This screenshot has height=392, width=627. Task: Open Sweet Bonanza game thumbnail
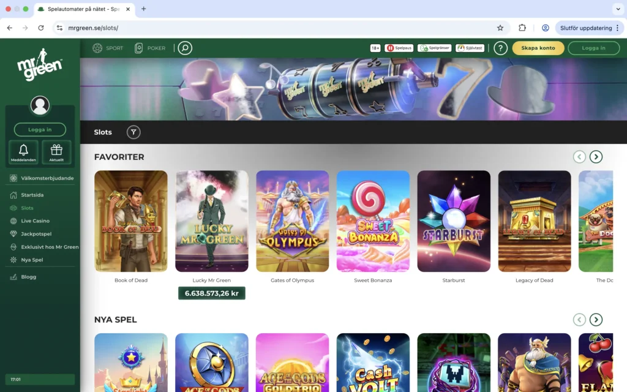[373, 221]
